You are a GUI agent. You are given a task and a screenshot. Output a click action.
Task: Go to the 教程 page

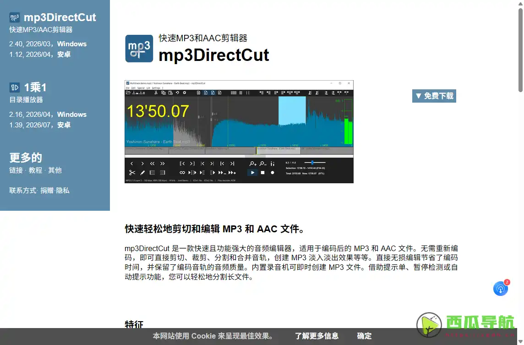click(x=35, y=170)
